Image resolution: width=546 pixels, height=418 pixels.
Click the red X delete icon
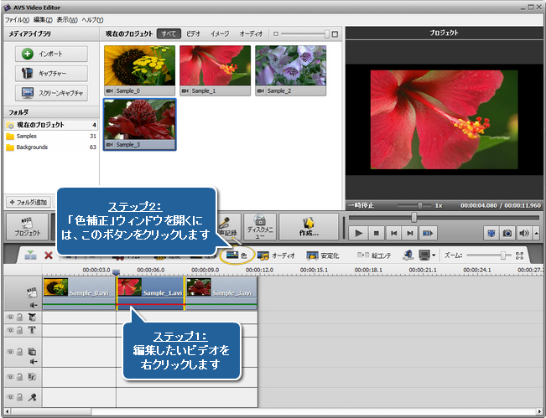49,255
